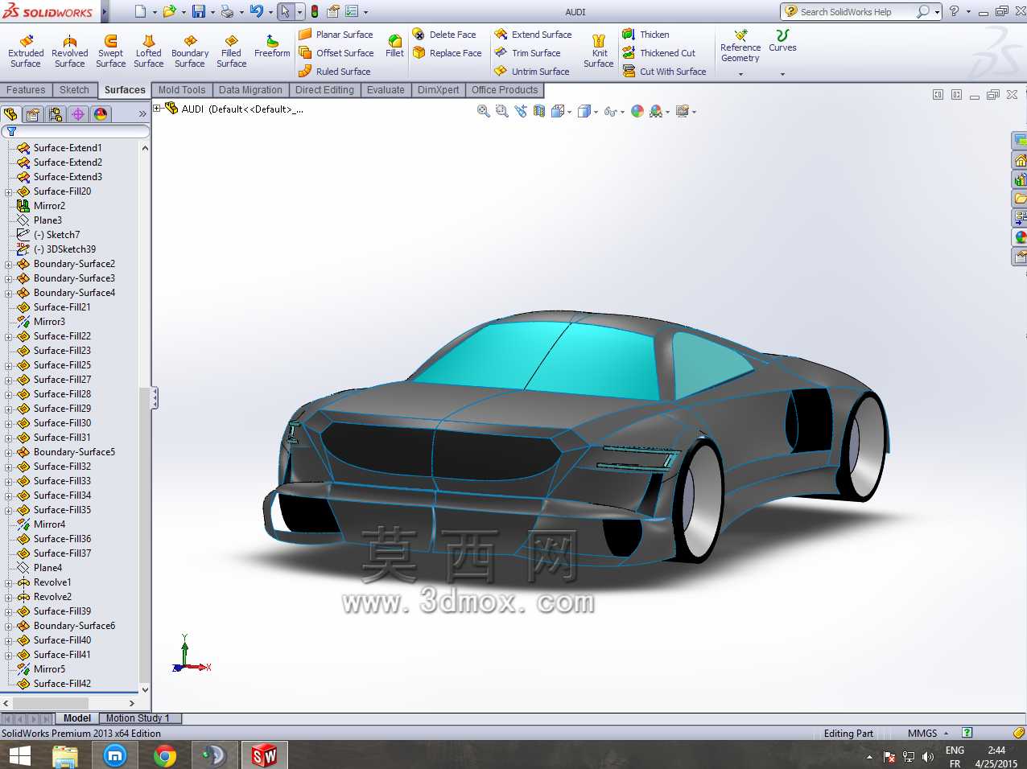Select the Boundary Surface tool

(190, 51)
